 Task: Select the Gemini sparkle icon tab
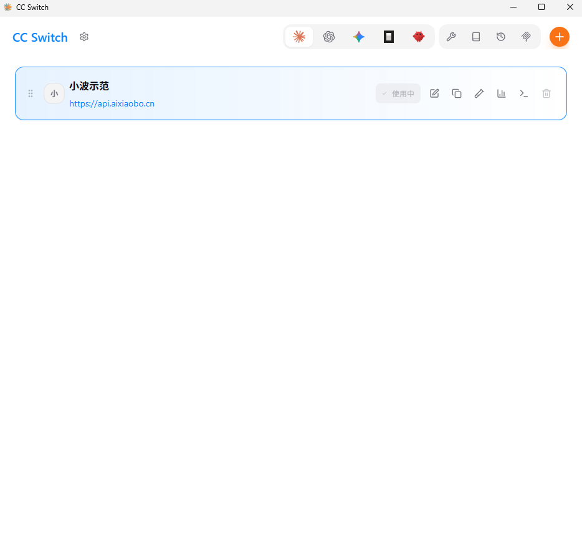click(359, 37)
